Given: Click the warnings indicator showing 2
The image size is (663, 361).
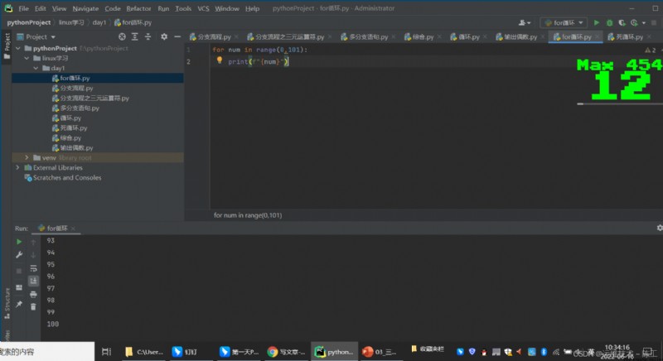Looking at the screenshot, I should point(651,50).
